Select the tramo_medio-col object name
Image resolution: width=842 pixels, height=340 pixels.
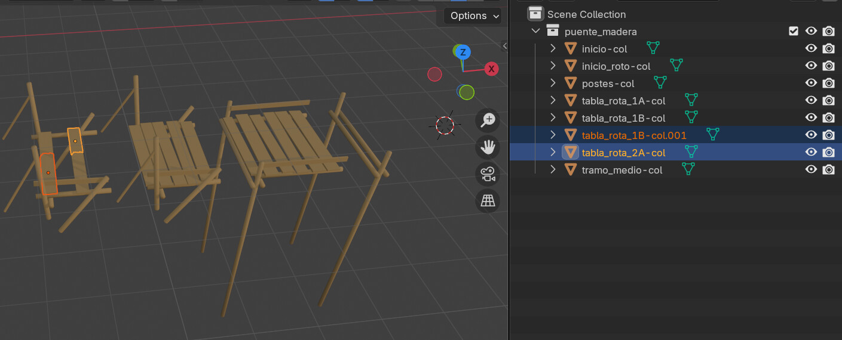click(x=622, y=170)
